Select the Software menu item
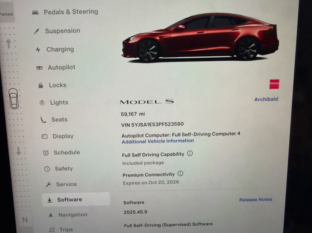312x233 pixels. [76, 199]
